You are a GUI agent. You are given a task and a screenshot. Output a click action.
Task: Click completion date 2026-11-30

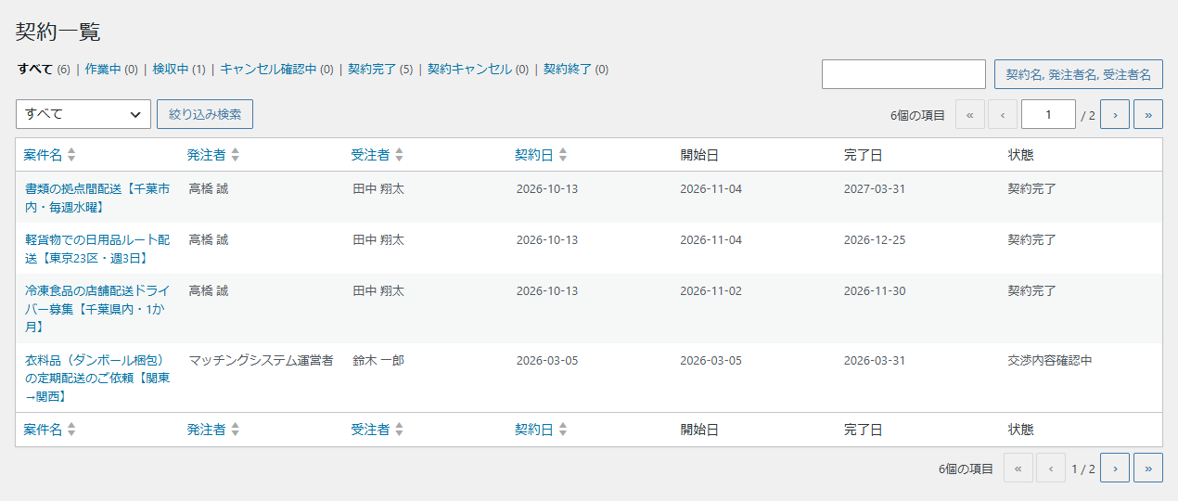tap(875, 290)
